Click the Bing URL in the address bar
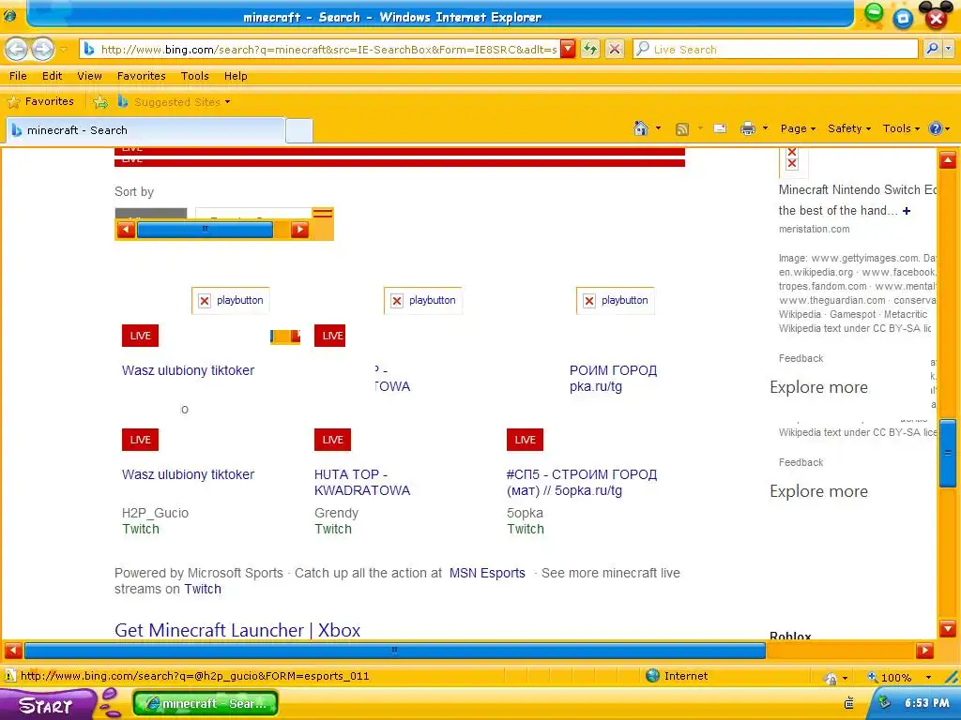 (x=328, y=50)
